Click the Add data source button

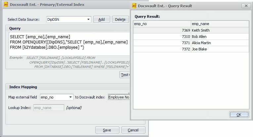pyautogui.click(x=102, y=19)
